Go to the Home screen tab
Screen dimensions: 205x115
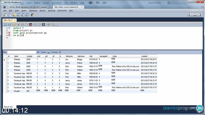[4, 7]
